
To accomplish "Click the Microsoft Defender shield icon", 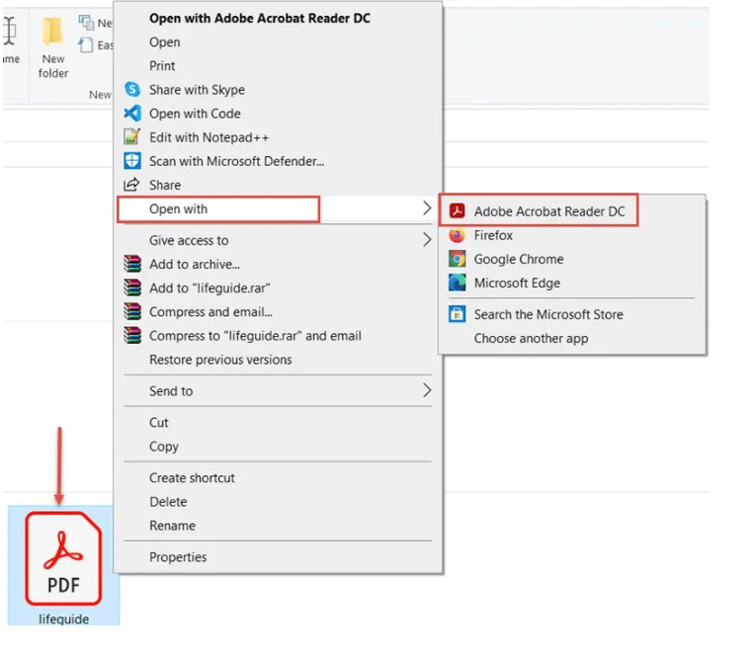I will click(x=132, y=161).
